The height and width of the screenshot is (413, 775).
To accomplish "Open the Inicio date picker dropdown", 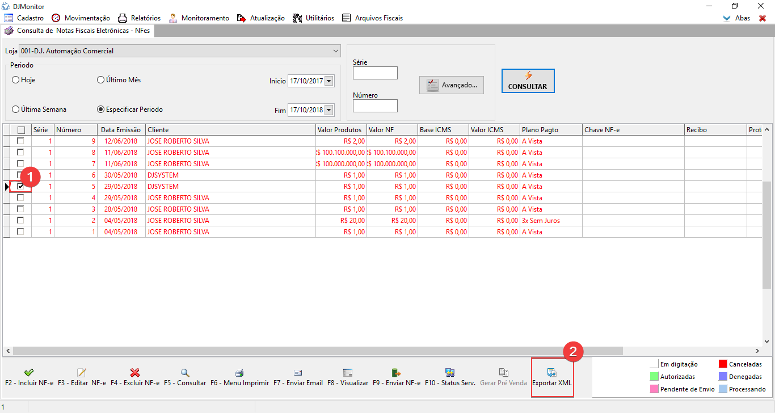I will tap(329, 81).
